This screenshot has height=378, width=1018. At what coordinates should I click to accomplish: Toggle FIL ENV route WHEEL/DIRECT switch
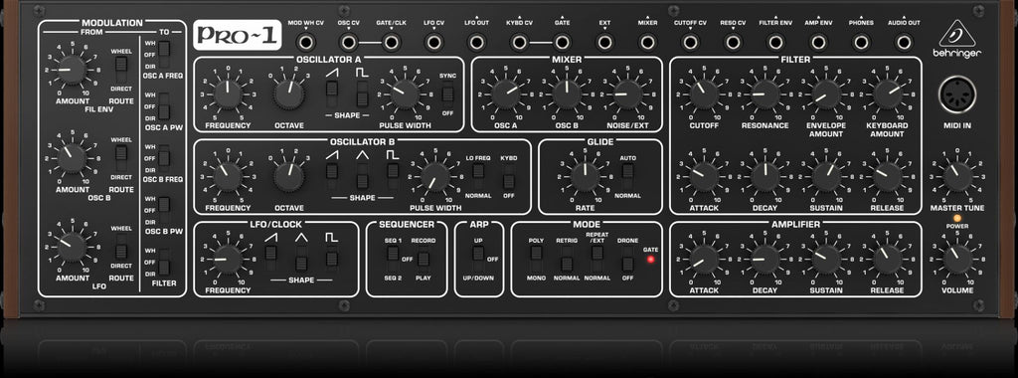(x=120, y=69)
